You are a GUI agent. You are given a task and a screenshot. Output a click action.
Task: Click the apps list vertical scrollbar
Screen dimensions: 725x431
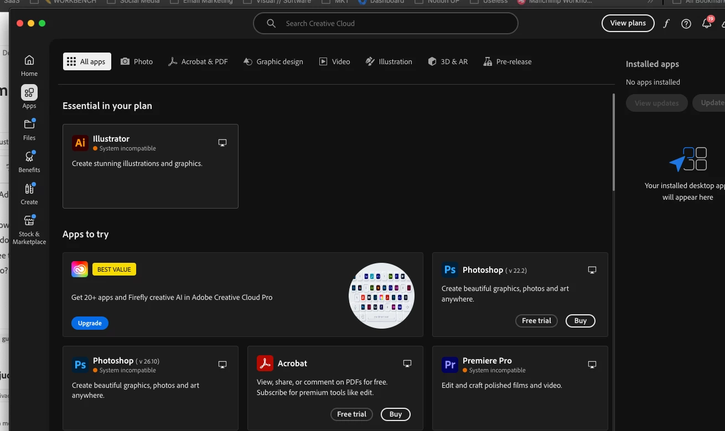tap(613, 142)
